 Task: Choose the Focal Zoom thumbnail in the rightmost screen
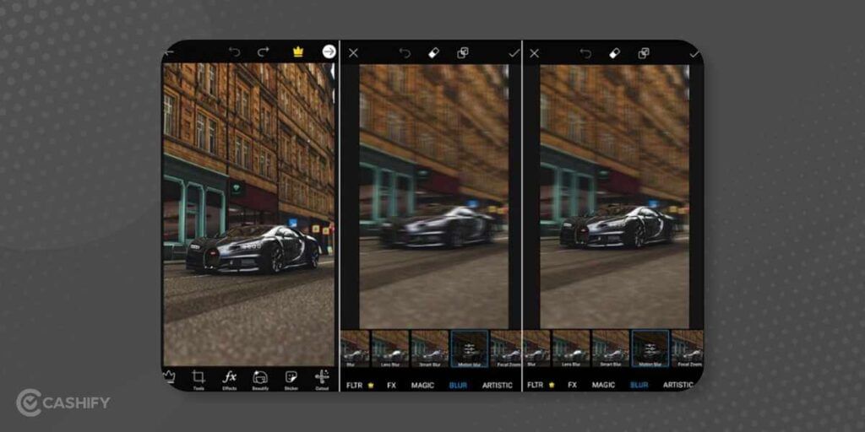tap(688, 348)
